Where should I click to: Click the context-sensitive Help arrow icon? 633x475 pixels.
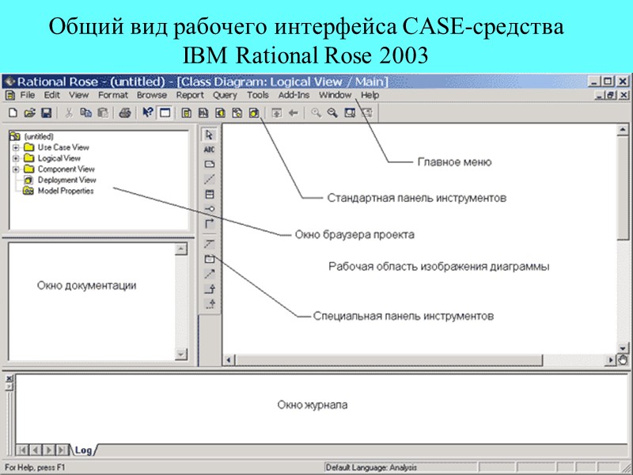click(150, 113)
